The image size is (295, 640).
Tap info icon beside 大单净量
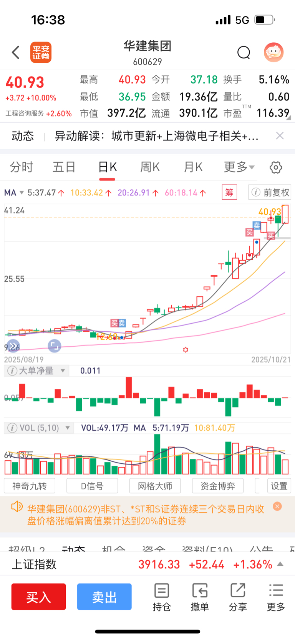[12, 371]
